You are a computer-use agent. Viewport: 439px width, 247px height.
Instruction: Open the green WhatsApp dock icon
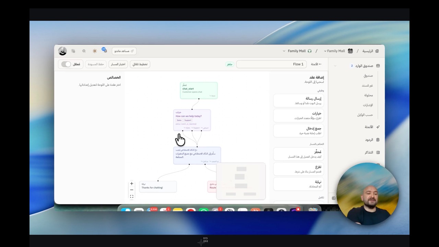(x=204, y=210)
